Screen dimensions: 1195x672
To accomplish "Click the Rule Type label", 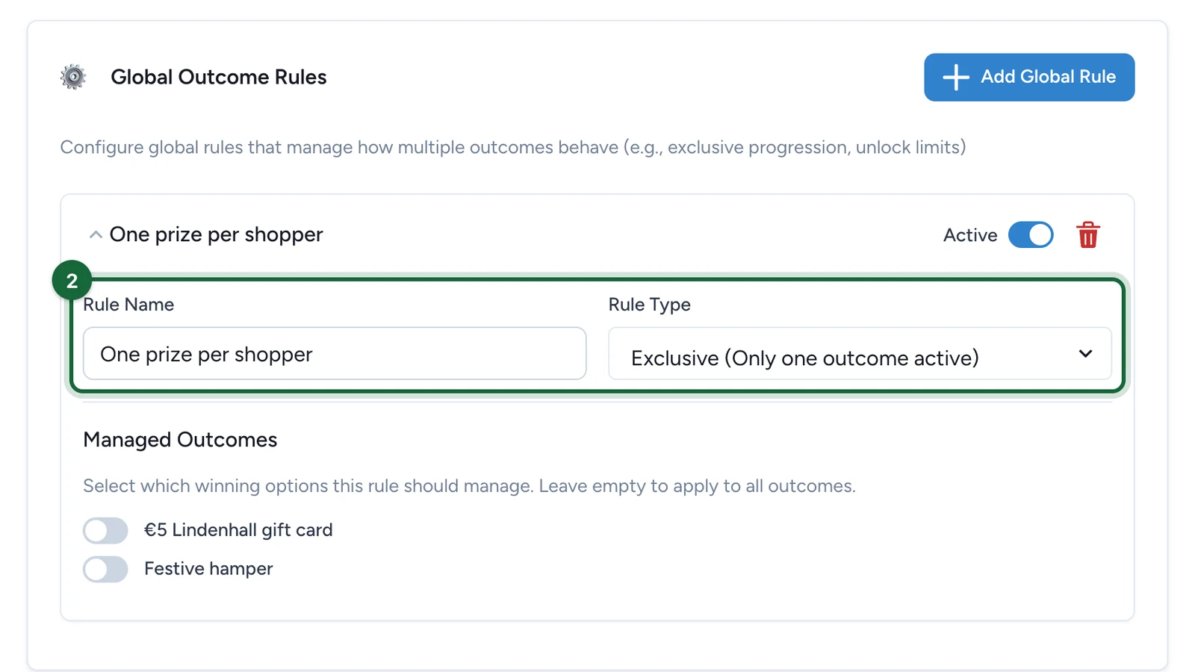I will point(649,305).
